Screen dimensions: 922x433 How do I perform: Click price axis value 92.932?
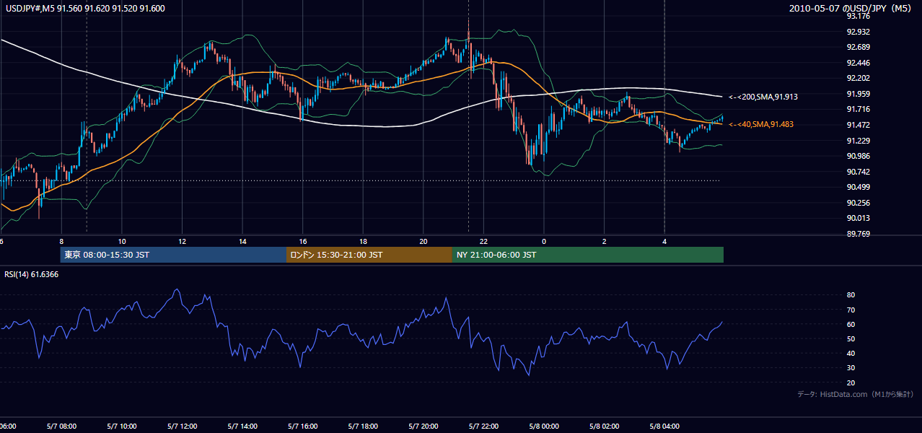(x=858, y=32)
